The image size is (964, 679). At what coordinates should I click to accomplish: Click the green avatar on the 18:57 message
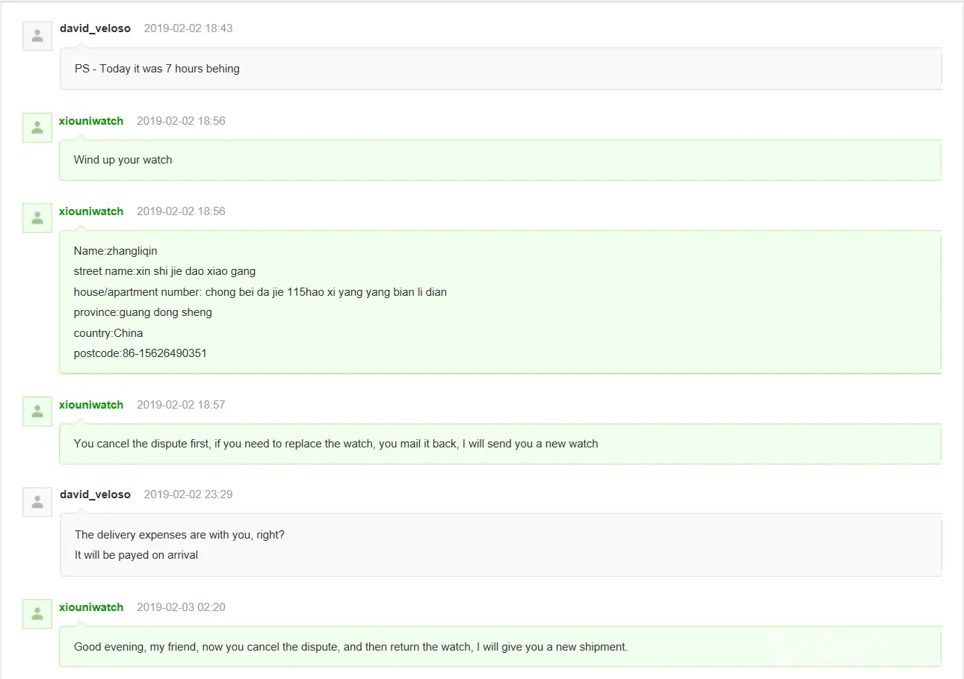(37, 412)
